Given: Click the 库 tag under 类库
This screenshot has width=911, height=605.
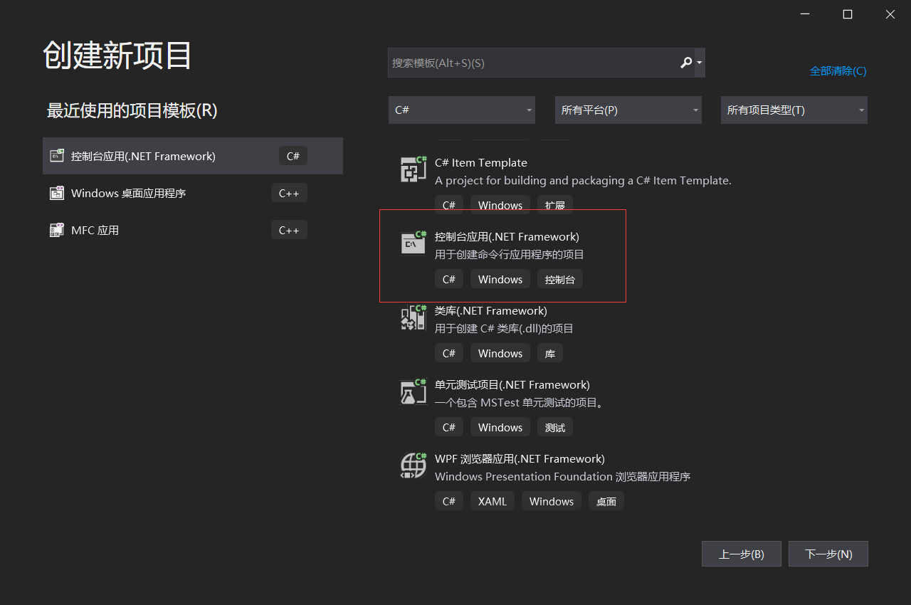Looking at the screenshot, I should point(550,353).
